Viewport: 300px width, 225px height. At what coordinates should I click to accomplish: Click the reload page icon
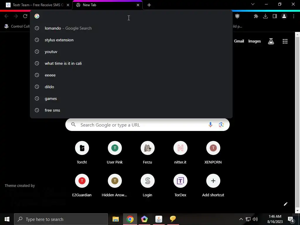pos(25,16)
